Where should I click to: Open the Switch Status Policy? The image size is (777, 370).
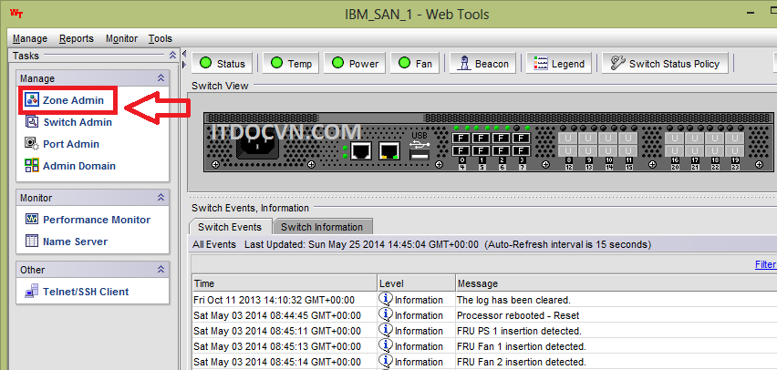[x=665, y=64]
